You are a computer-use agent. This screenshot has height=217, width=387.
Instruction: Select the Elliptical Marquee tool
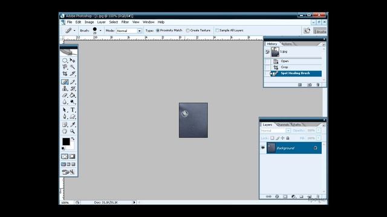[65, 60]
